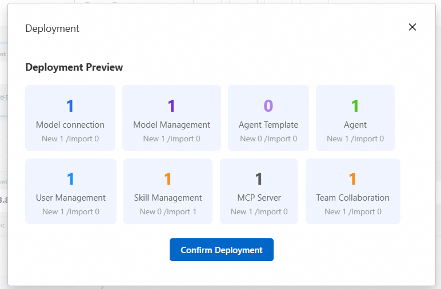Click 'New 1 /Import 0' under Agent
The height and width of the screenshot is (289, 441).
pyautogui.click(x=355, y=139)
